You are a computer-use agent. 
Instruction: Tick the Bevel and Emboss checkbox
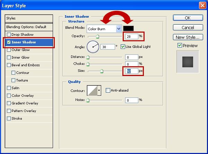coord(9,65)
